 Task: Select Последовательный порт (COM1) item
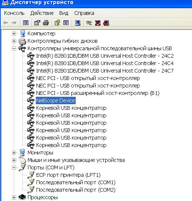coord(76,182)
